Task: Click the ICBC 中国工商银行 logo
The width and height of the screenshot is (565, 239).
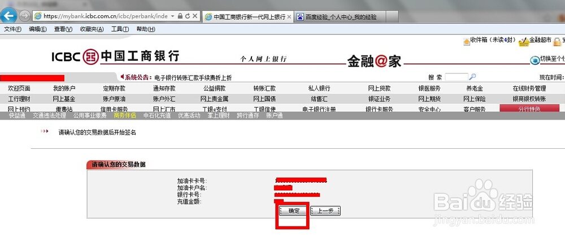Action: pos(115,56)
